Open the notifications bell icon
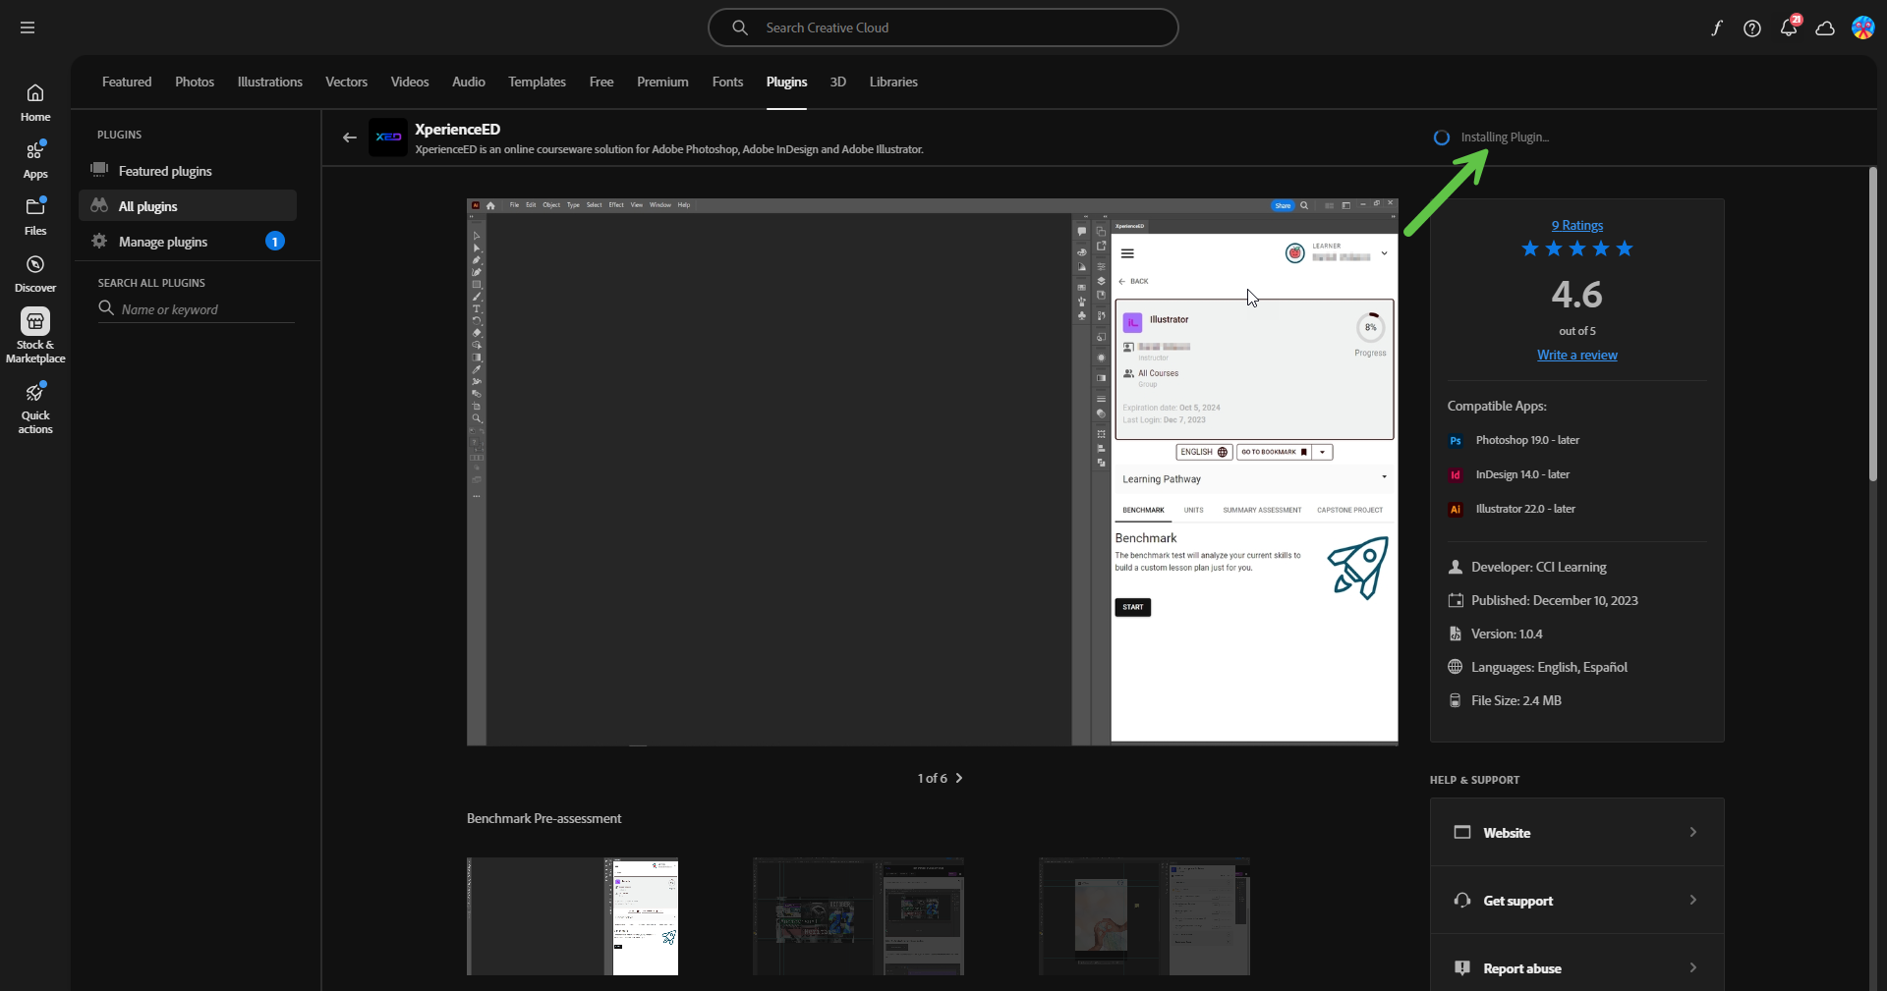Image resolution: width=1887 pixels, height=991 pixels. pos(1789,28)
